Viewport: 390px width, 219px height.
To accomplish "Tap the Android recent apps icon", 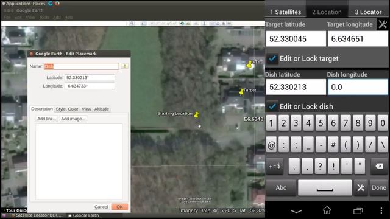I will tap(358, 211).
